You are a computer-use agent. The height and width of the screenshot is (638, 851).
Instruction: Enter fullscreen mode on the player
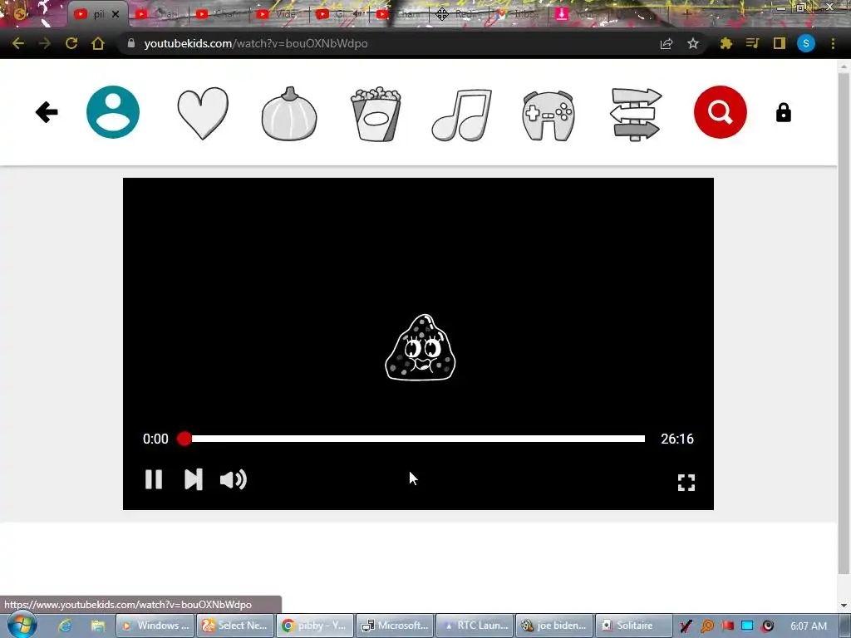[x=686, y=483]
